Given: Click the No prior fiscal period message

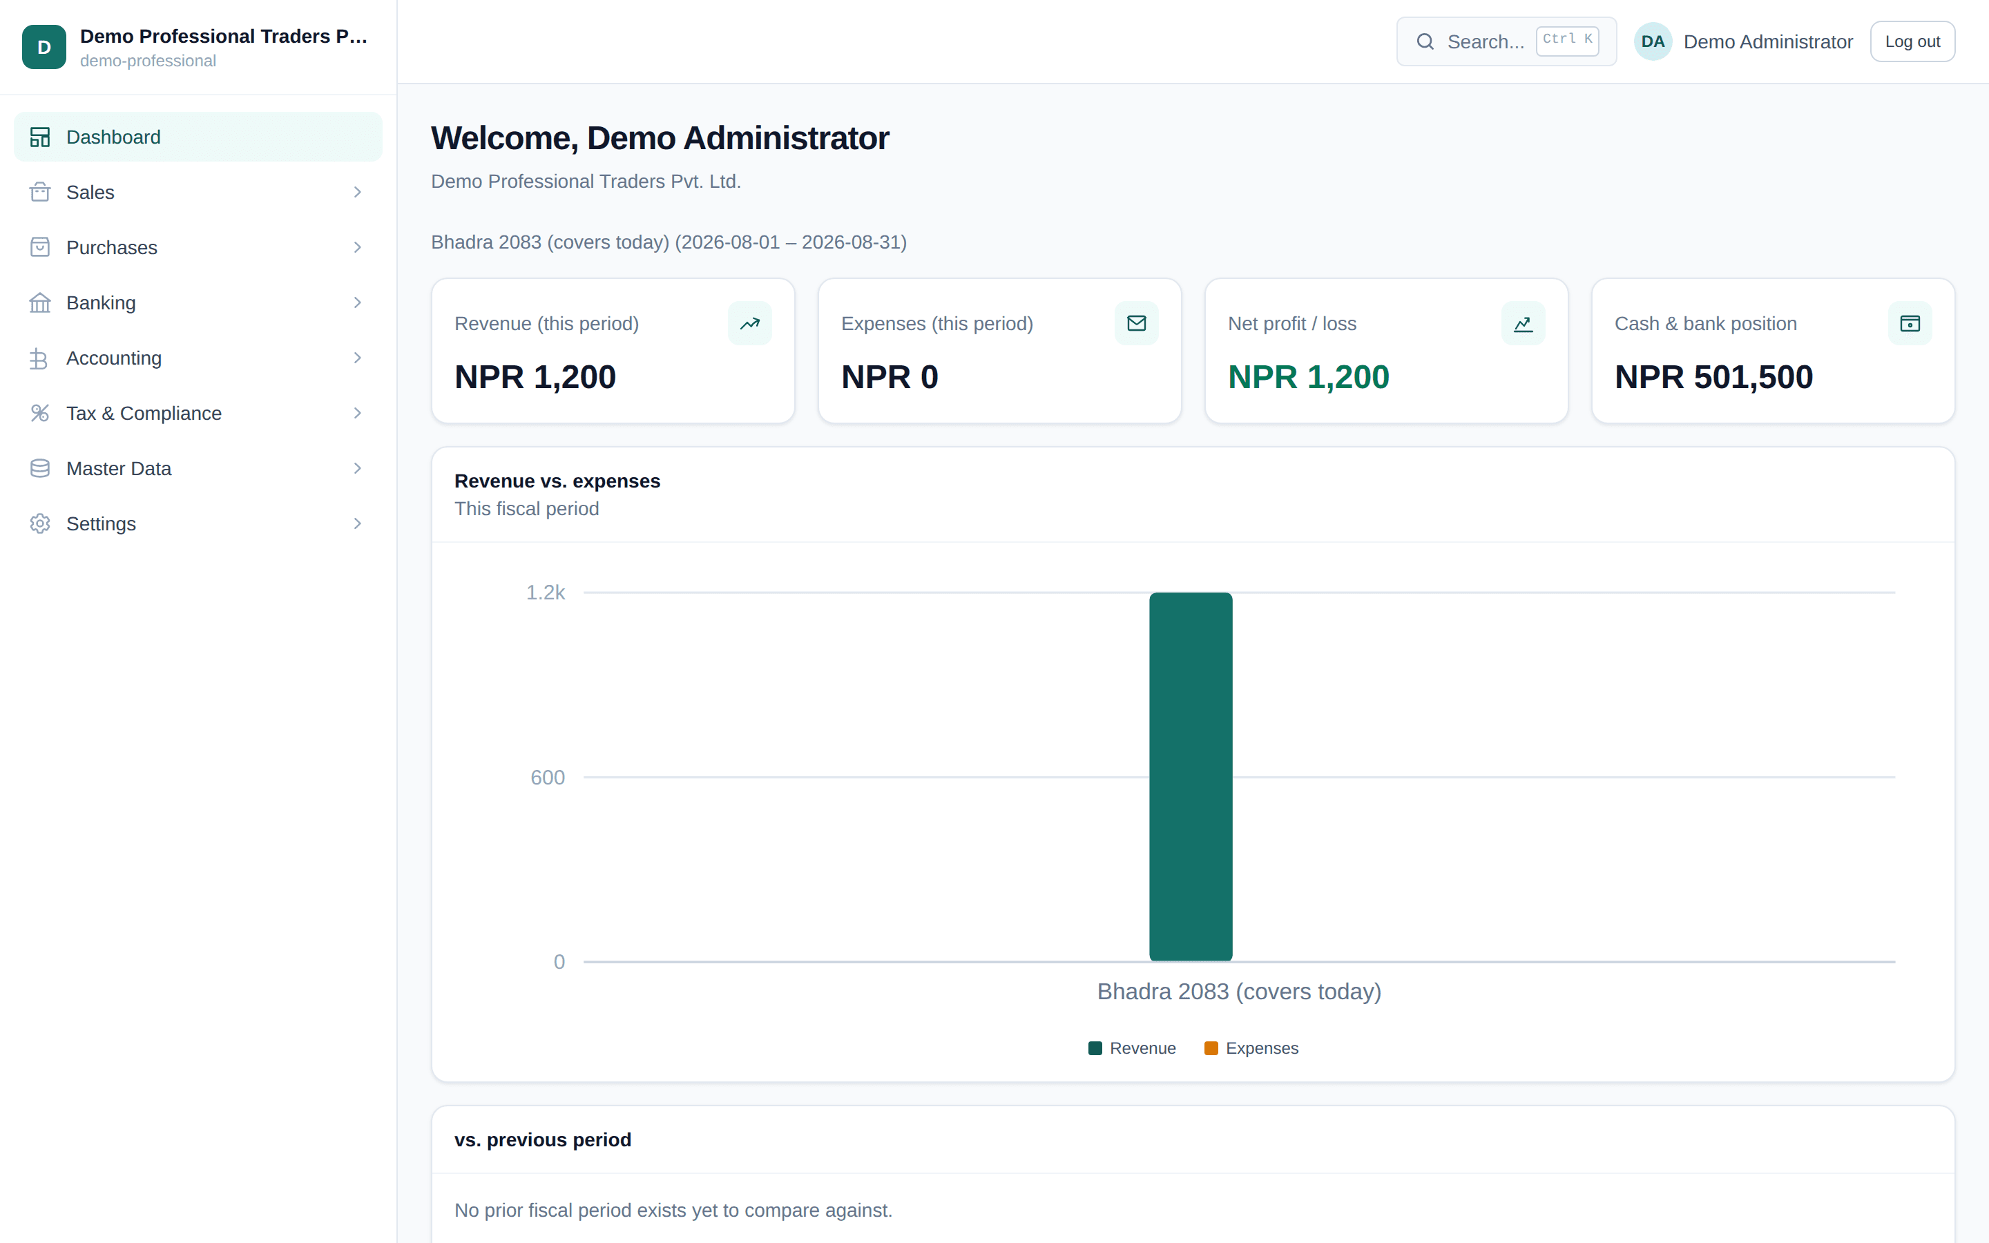Looking at the screenshot, I should point(673,1210).
